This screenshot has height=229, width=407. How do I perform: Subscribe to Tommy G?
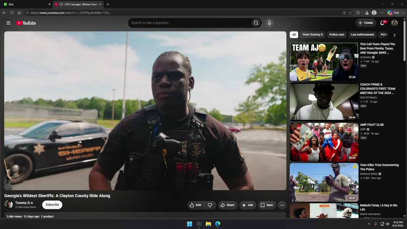coord(52,205)
